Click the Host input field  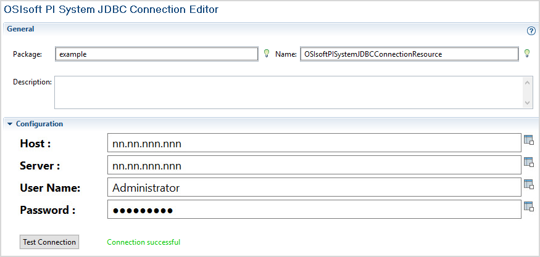(314, 143)
